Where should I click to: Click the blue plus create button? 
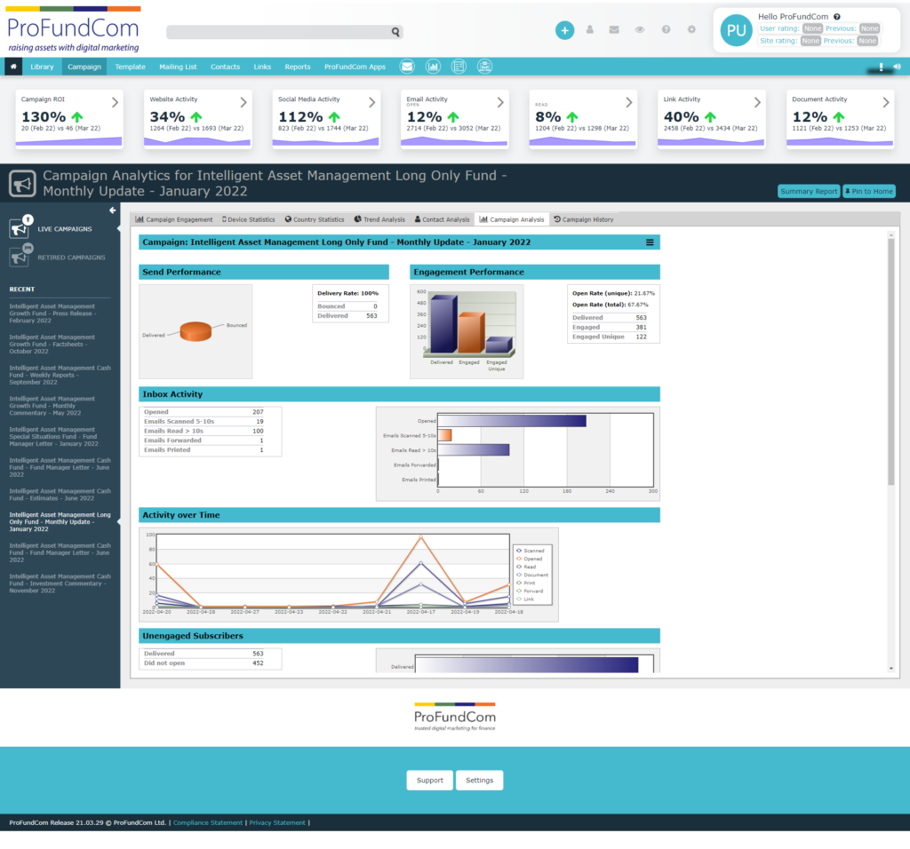(x=564, y=30)
